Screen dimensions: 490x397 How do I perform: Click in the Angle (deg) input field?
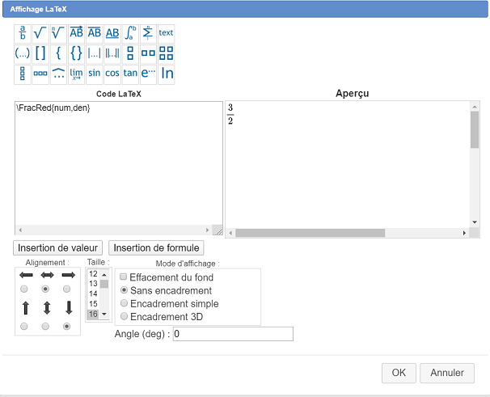click(232, 334)
